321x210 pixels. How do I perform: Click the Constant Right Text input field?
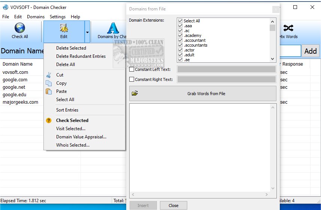click(x=226, y=79)
